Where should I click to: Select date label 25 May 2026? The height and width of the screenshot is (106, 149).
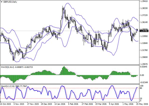(x=142, y=104)
